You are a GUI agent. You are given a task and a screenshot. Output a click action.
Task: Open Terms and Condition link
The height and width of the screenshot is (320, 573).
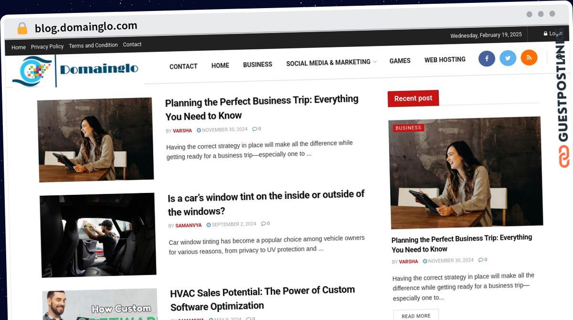tap(93, 45)
